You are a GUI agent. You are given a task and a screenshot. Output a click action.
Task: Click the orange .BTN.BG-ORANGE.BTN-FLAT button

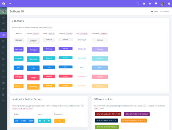pyautogui.click(x=134, y=121)
